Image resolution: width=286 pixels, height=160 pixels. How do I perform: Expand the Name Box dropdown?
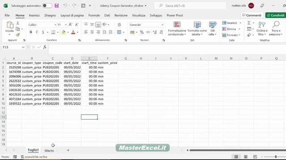23,47
